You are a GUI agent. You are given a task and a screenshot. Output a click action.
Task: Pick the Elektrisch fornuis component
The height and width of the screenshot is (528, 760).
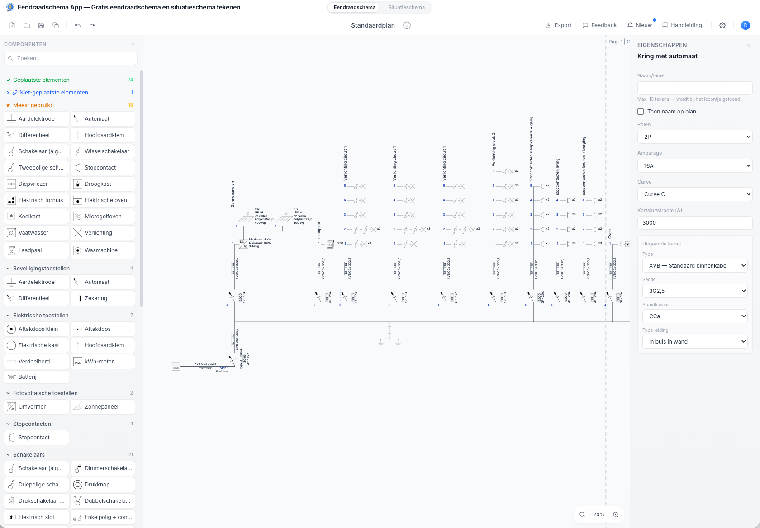tap(36, 200)
